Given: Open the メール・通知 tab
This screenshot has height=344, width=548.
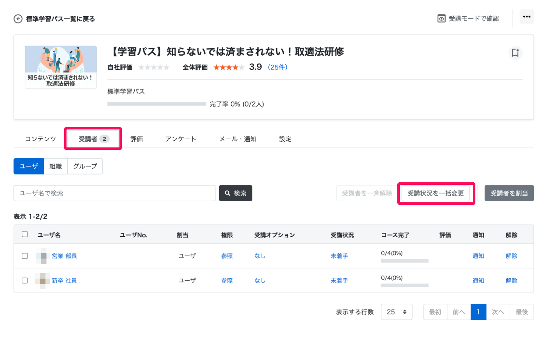Looking at the screenshot, I should click(x=238, y=139).
